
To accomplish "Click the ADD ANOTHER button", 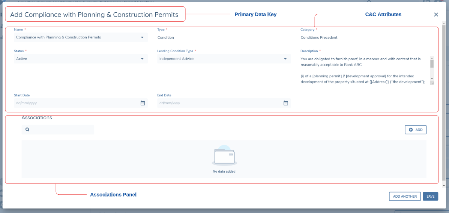I will tap(405, 196).
